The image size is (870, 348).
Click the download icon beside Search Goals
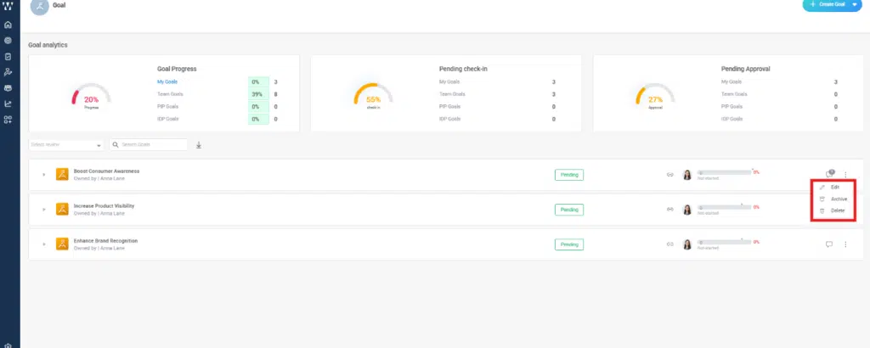tap(199, 145)
